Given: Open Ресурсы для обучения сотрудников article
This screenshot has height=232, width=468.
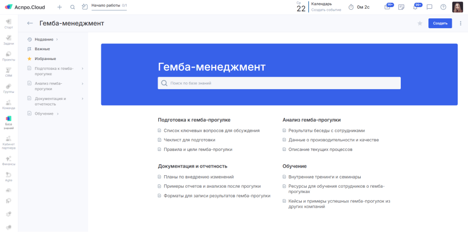Looking at the screenshot, I should point(337,189).
